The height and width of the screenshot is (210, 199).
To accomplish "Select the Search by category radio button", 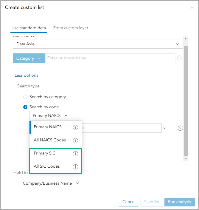I will click(x=25, y=97).
